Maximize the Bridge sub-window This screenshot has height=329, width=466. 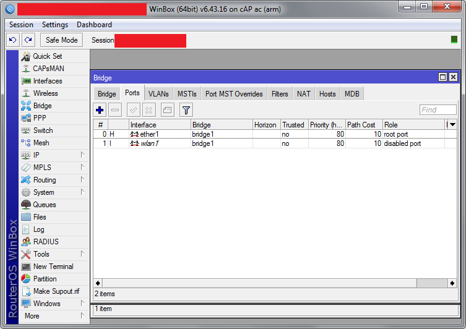(442, 77)
